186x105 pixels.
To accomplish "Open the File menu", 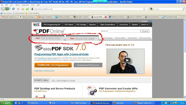I will tap(2, 5).
